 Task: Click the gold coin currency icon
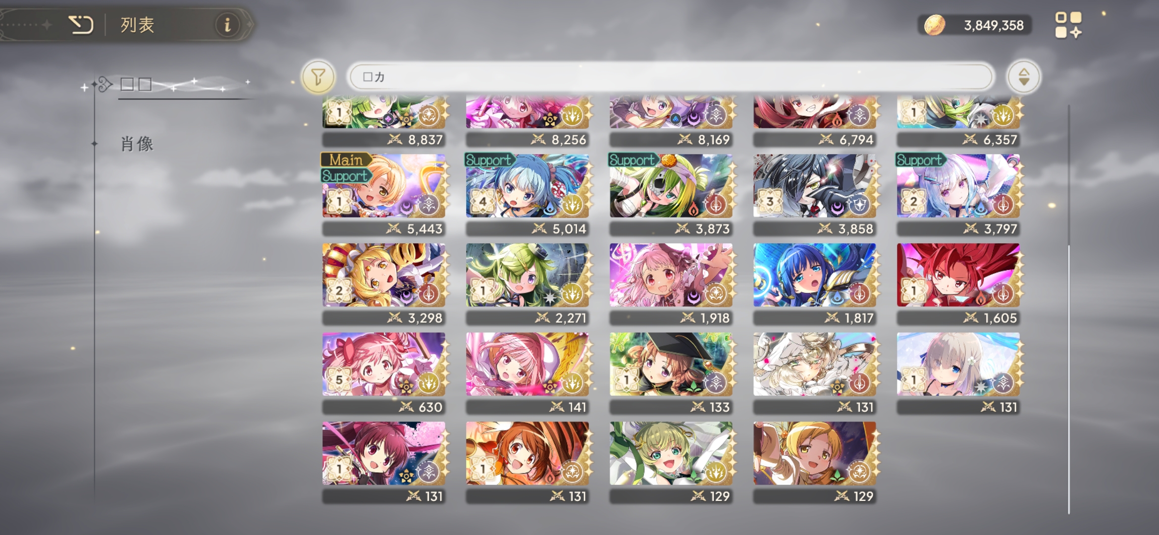pos(934,25)
